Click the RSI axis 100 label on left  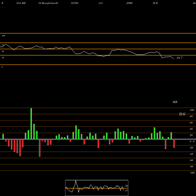click(x=3, y=36)
